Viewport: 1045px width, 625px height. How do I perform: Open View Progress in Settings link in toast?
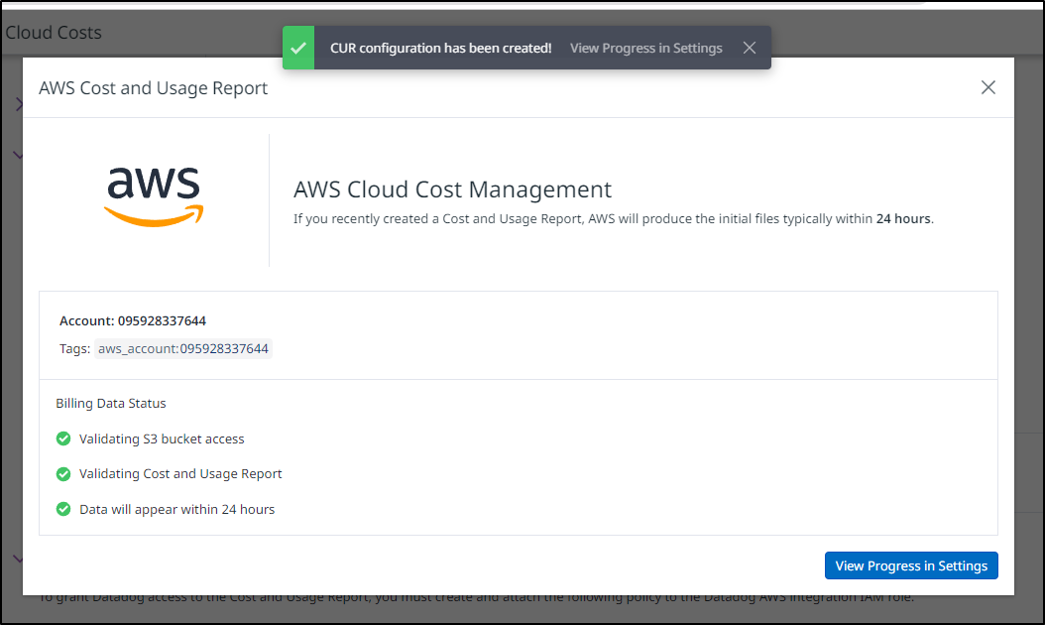tap(645, 48)
